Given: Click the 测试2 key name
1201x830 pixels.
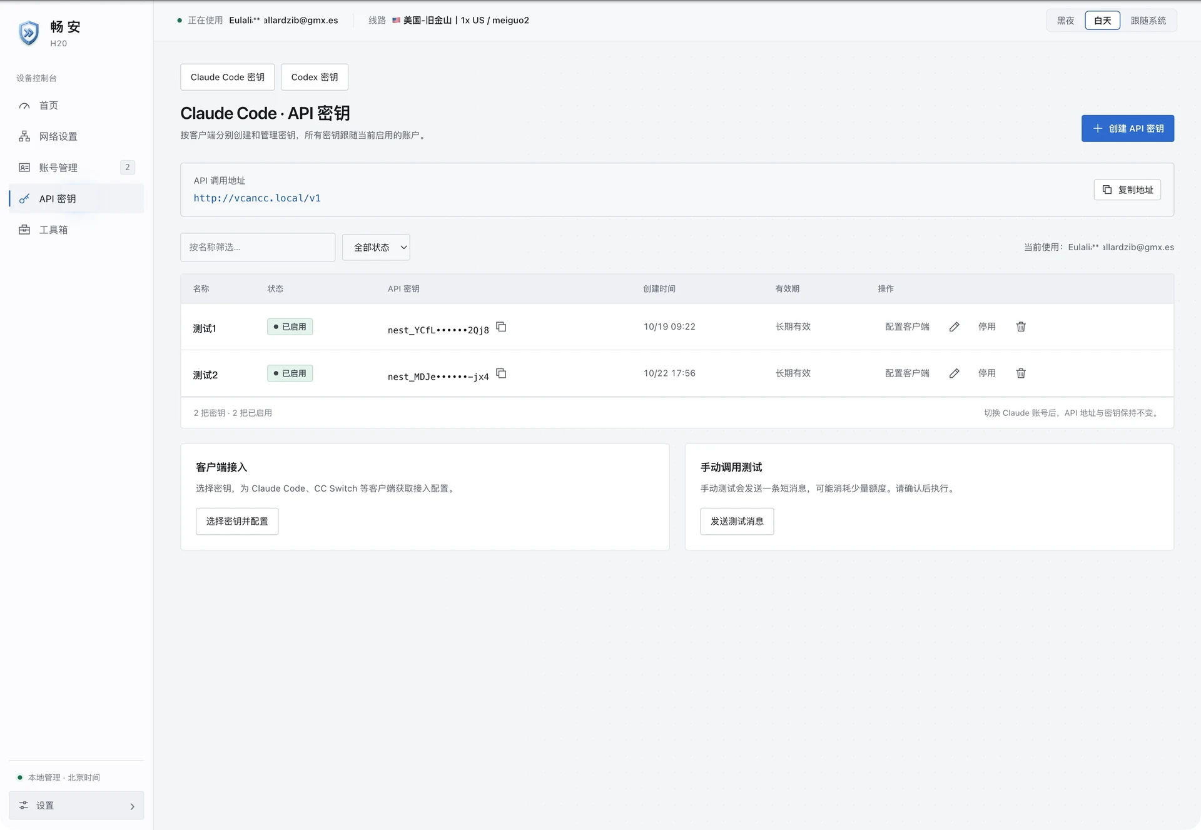Looking at the screenshot, I should click(205, 375).
